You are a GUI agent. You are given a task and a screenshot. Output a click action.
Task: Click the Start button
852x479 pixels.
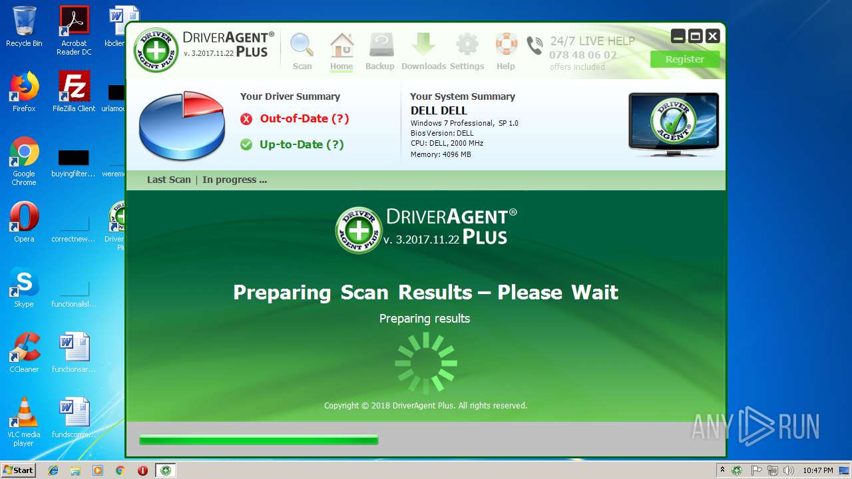[19, 470]
